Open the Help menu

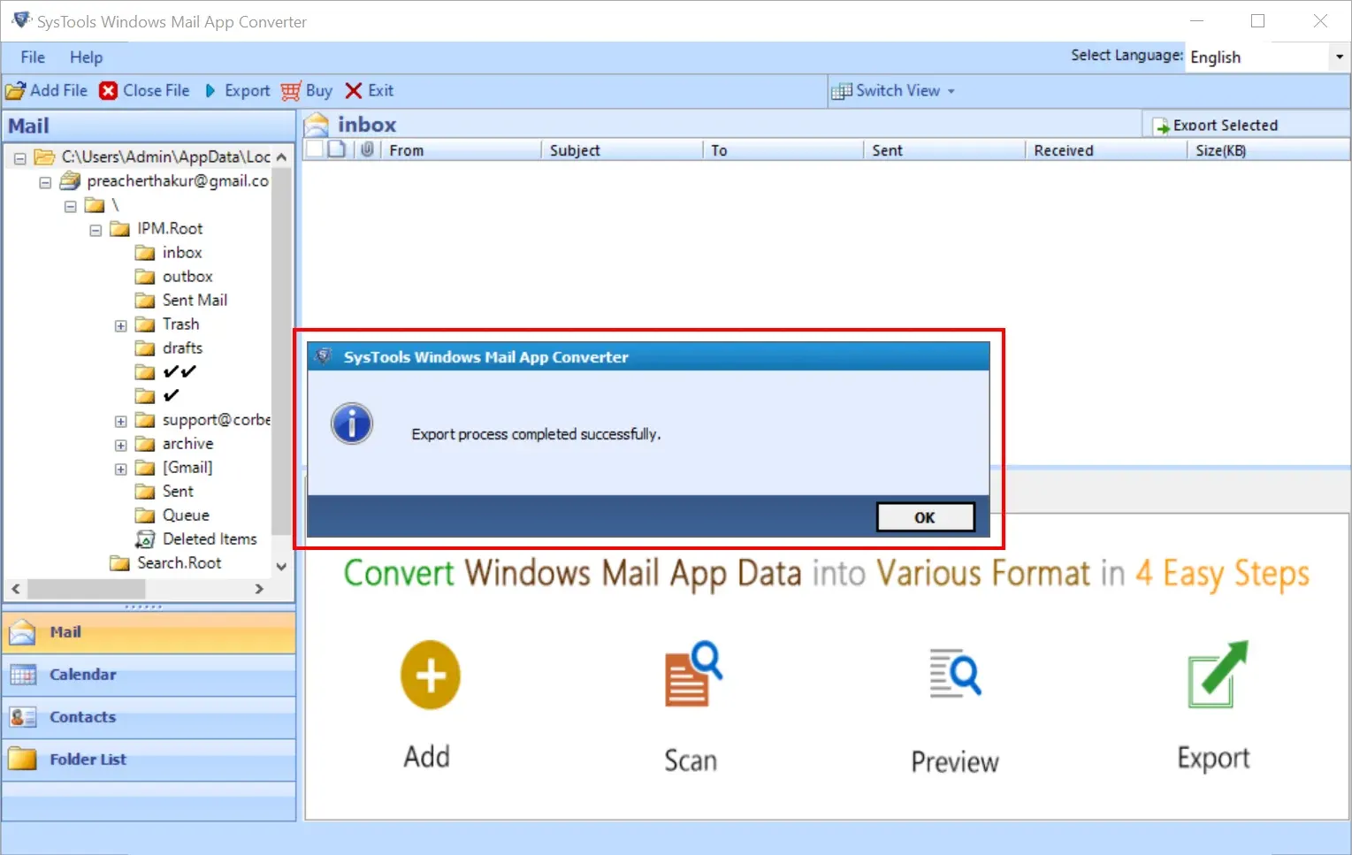(86, 57)
